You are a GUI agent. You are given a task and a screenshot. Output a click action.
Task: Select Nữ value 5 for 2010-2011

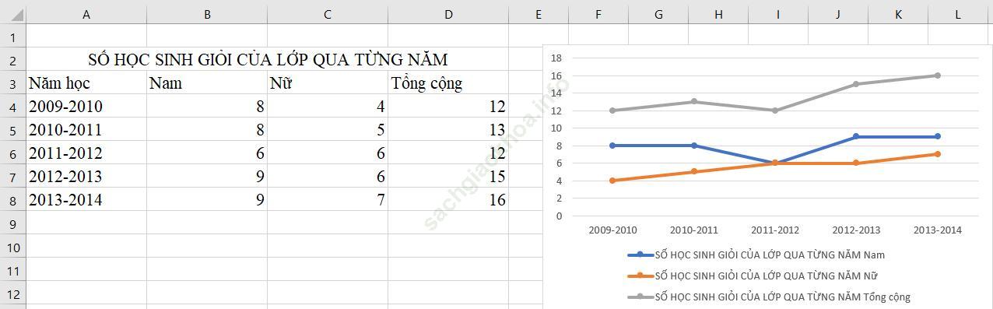click(x=327, y=129)
